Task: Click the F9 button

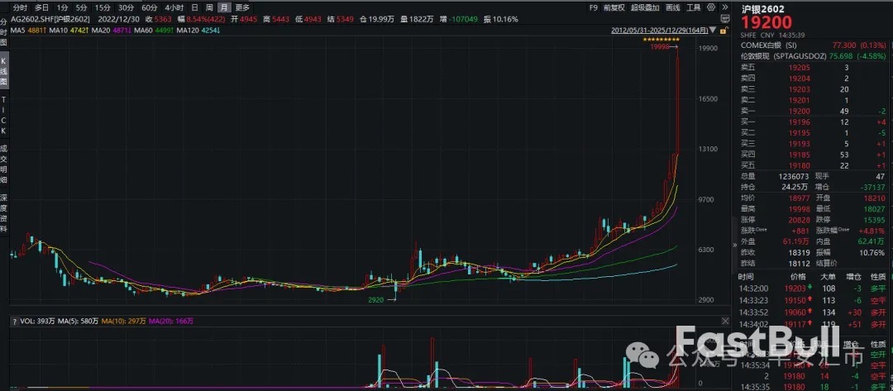Action: [593, 7]
